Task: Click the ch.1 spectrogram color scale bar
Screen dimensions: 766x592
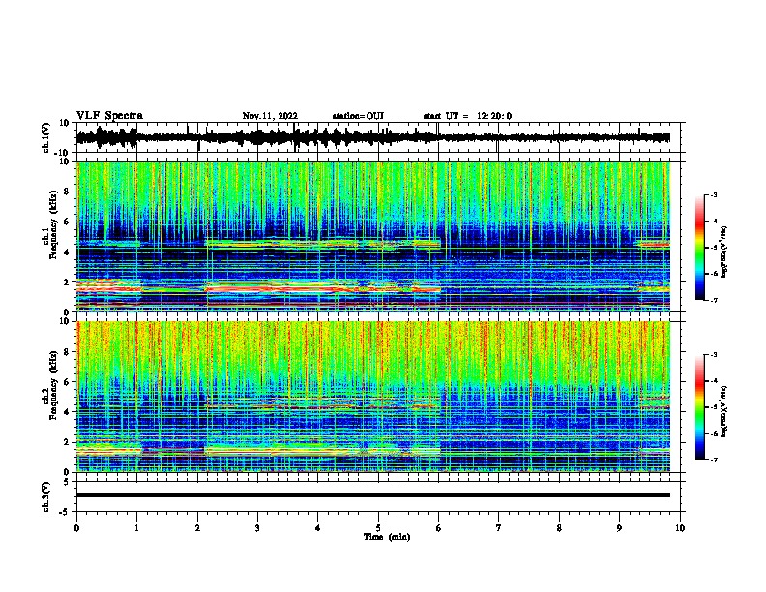Action: coord(700,248)
